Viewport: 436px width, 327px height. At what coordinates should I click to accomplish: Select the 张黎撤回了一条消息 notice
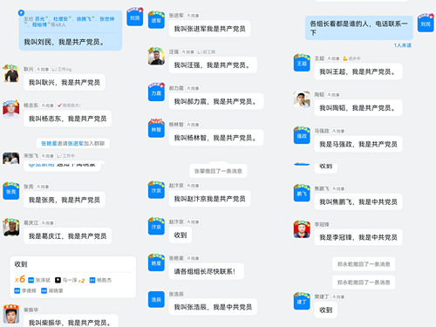[218, 171]
